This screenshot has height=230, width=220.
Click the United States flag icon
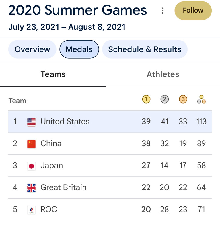[x=31, y=122]
